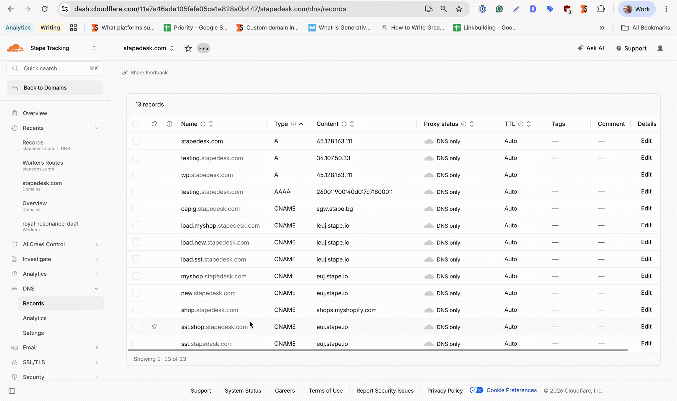Open browser zoom magnifier icon
Screen dimensions: 677x401
pyautogui.click(x=443, y=9)
